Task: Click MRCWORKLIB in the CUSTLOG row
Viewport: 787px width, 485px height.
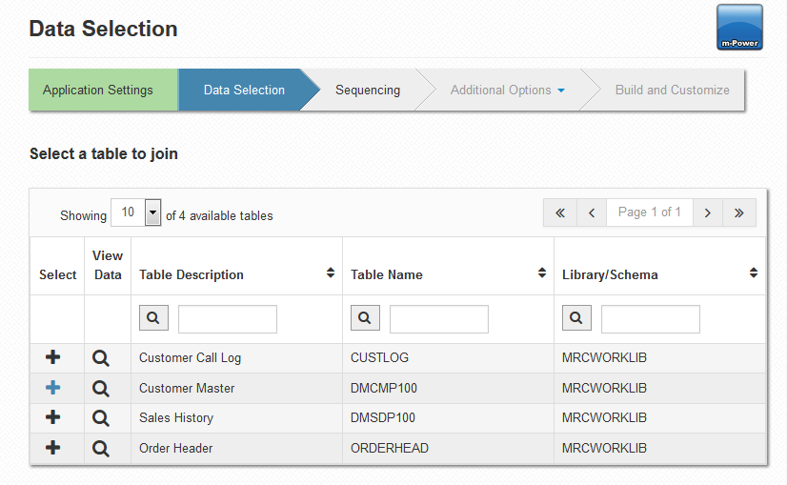Action: point(604,357)
